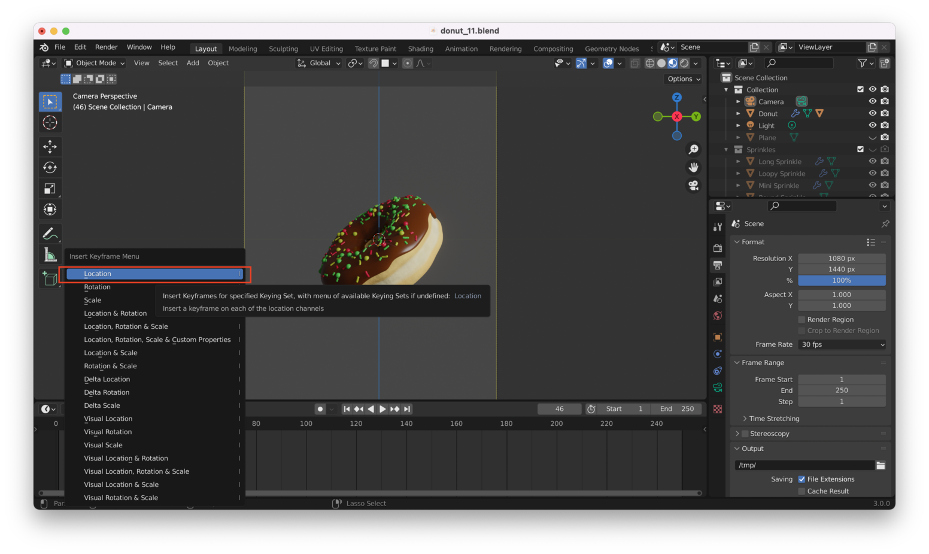Enable the Render Region checkbox
This screenshot has width=929, height=554.
tap(802, 319)
